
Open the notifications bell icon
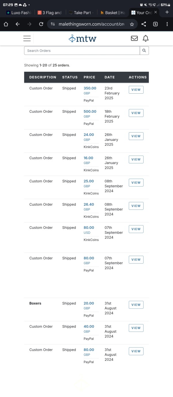point(146,38)
